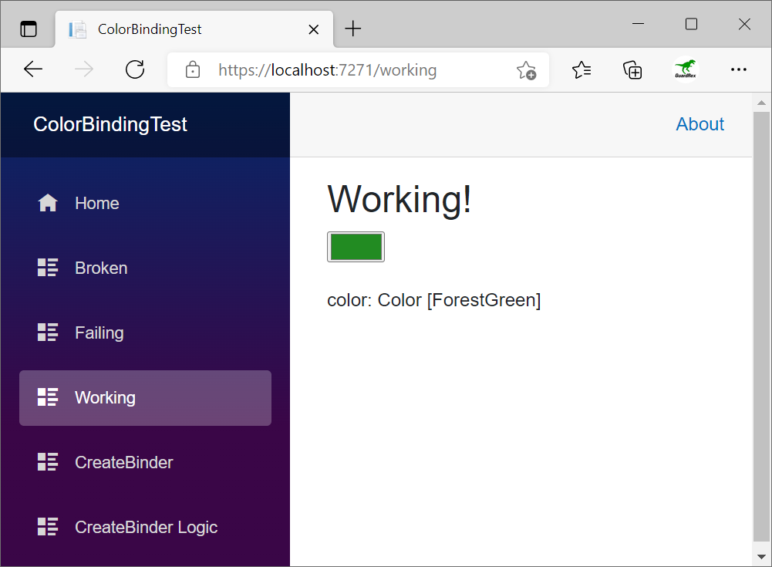Click the tab actions icon left of the tabs

[29, 28]
